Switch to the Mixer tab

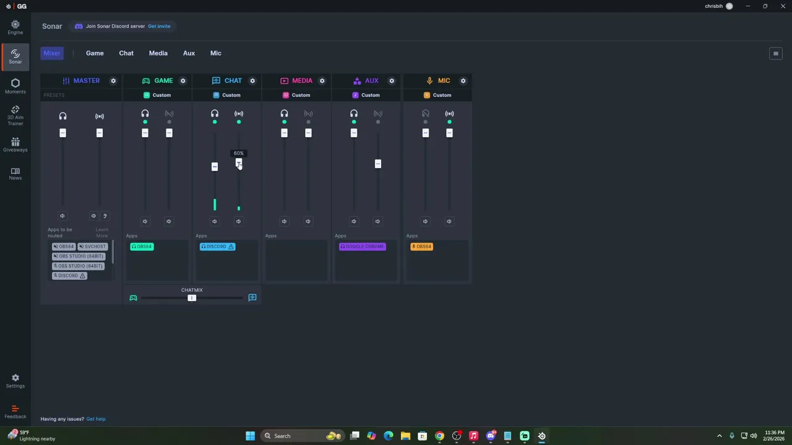point(52,53)
